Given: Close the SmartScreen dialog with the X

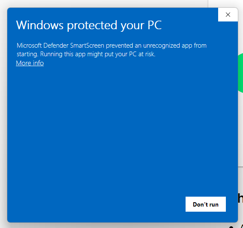Looking at the screenshot, I should point(228,15).
